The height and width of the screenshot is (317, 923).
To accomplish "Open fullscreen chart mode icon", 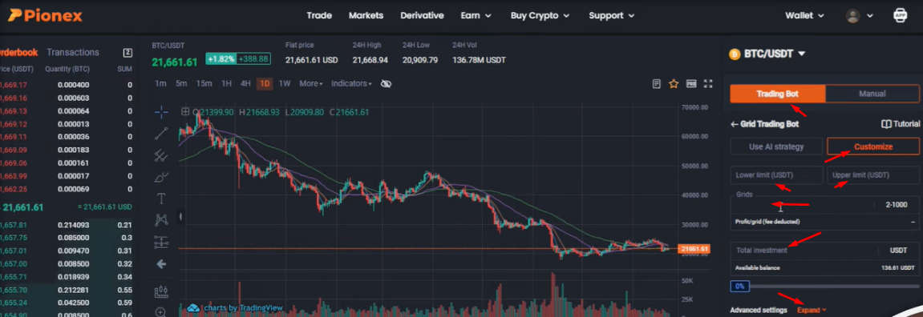I will pyautogui.click(x=708, y=84).
